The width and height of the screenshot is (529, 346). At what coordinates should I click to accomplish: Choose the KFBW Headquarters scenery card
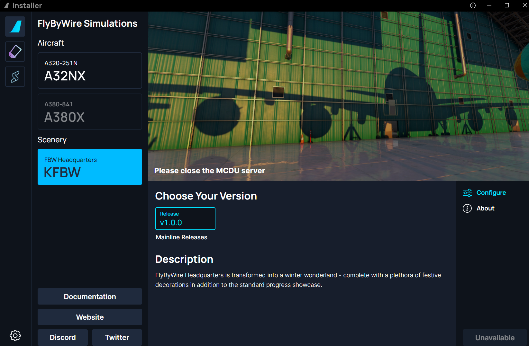[90, 167]
